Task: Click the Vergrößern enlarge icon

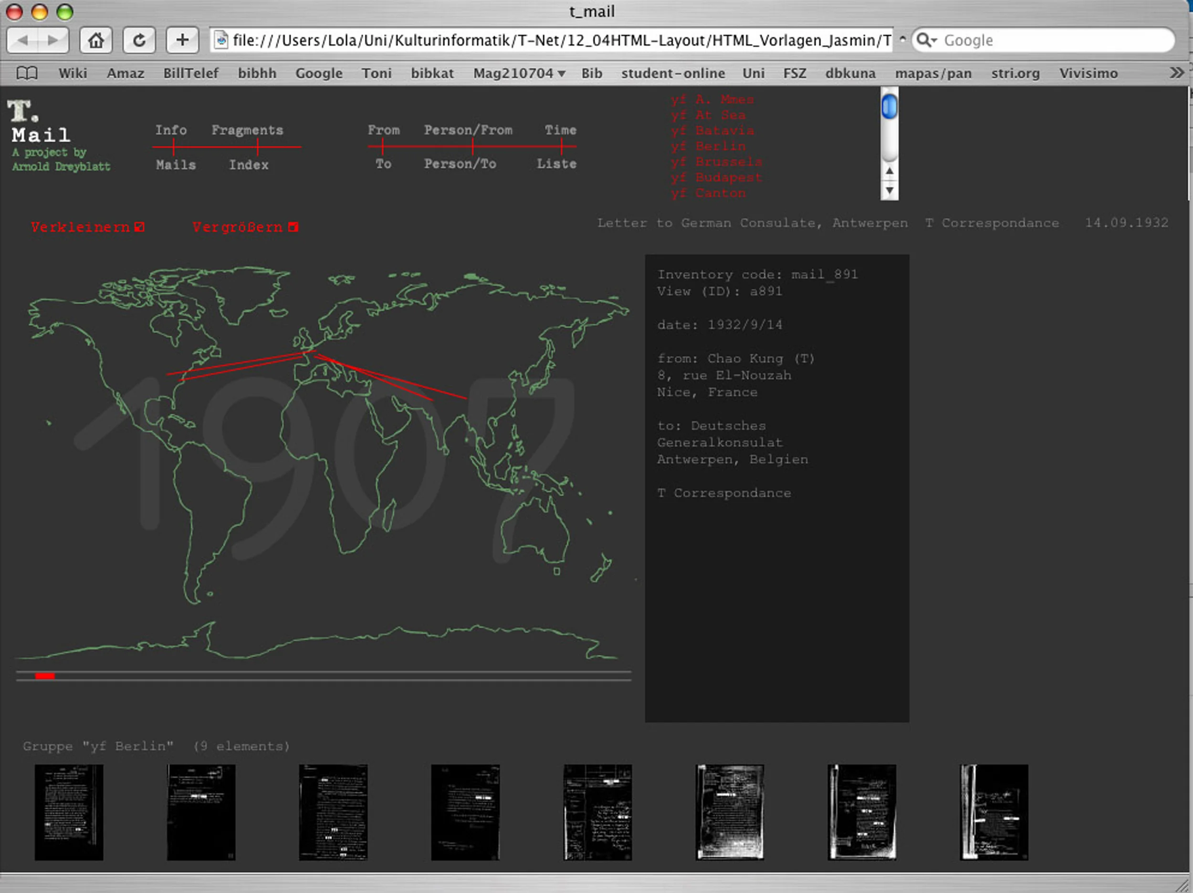Action: 293,227
